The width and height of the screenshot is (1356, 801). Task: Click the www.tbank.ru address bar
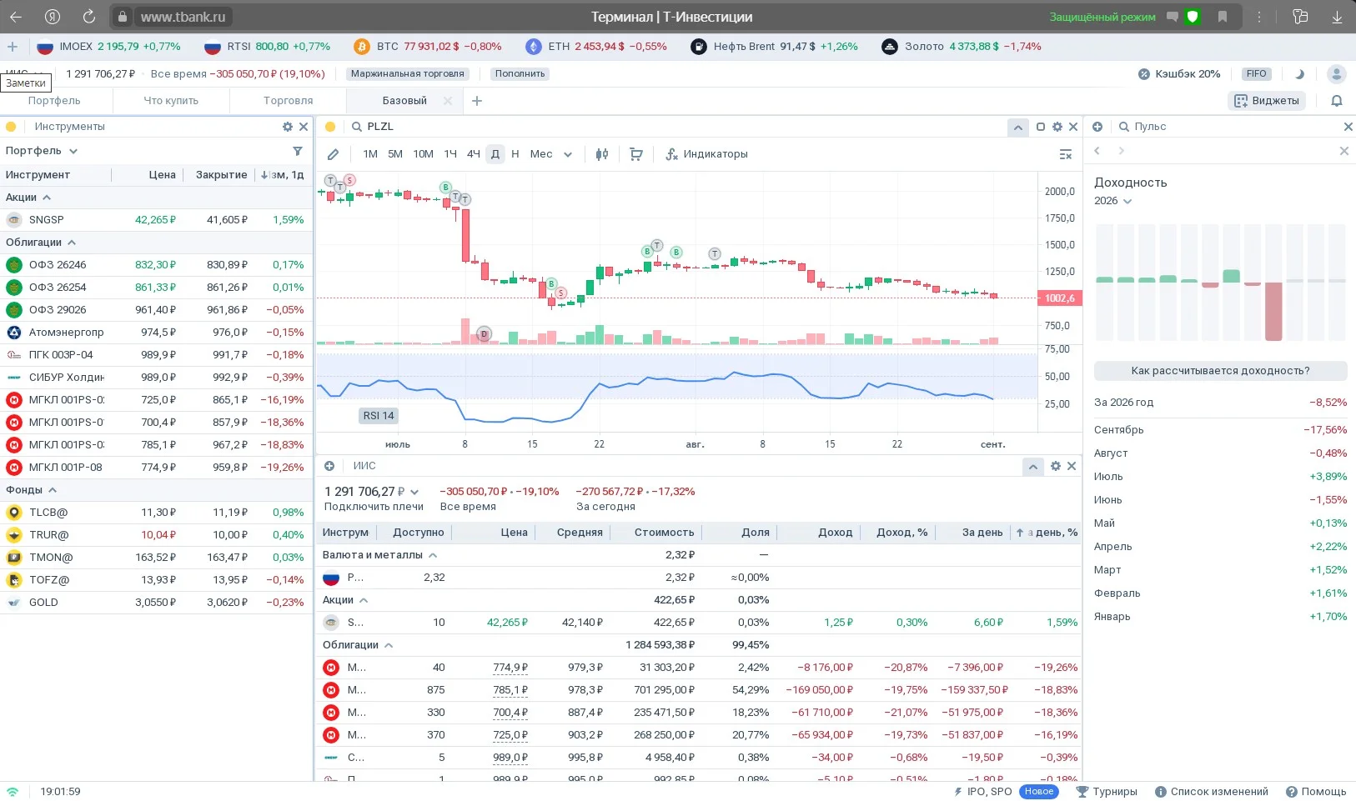coord(183,17)
